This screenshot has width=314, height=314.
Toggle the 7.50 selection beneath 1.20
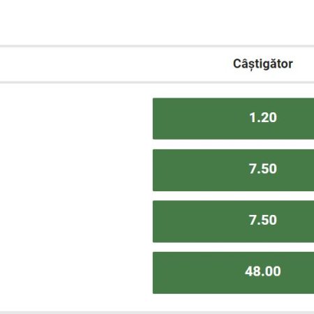click(x=233, y=170)
